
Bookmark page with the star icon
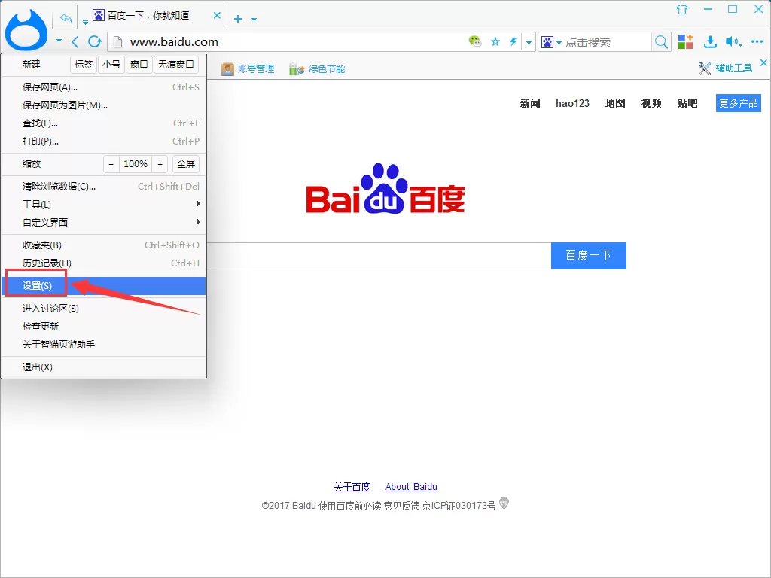point(495,42)
